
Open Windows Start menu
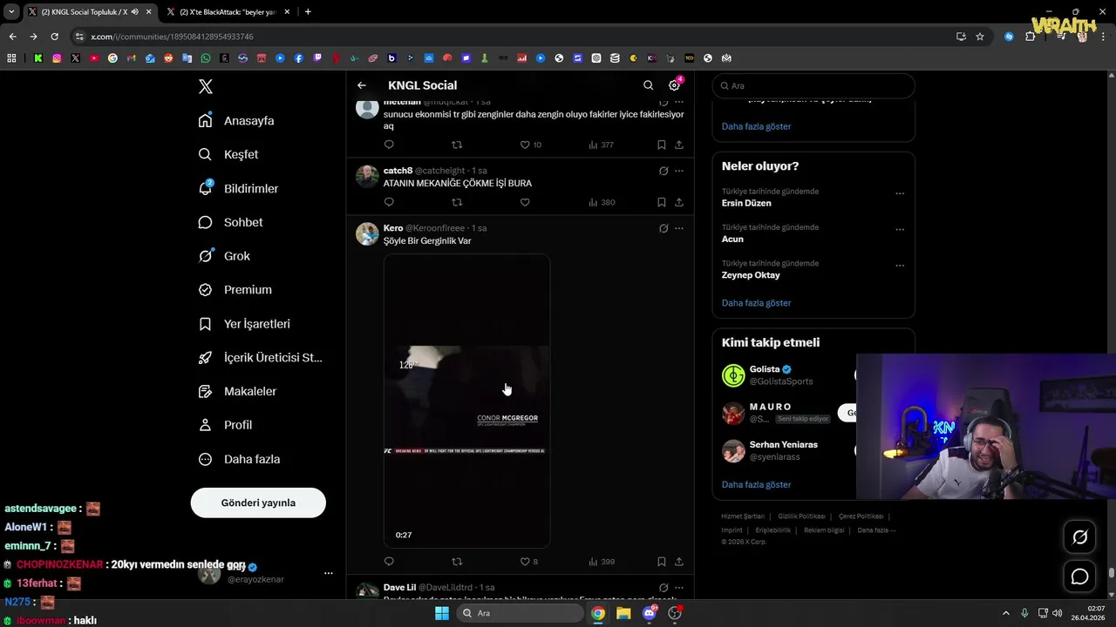(x=442, y=613)
